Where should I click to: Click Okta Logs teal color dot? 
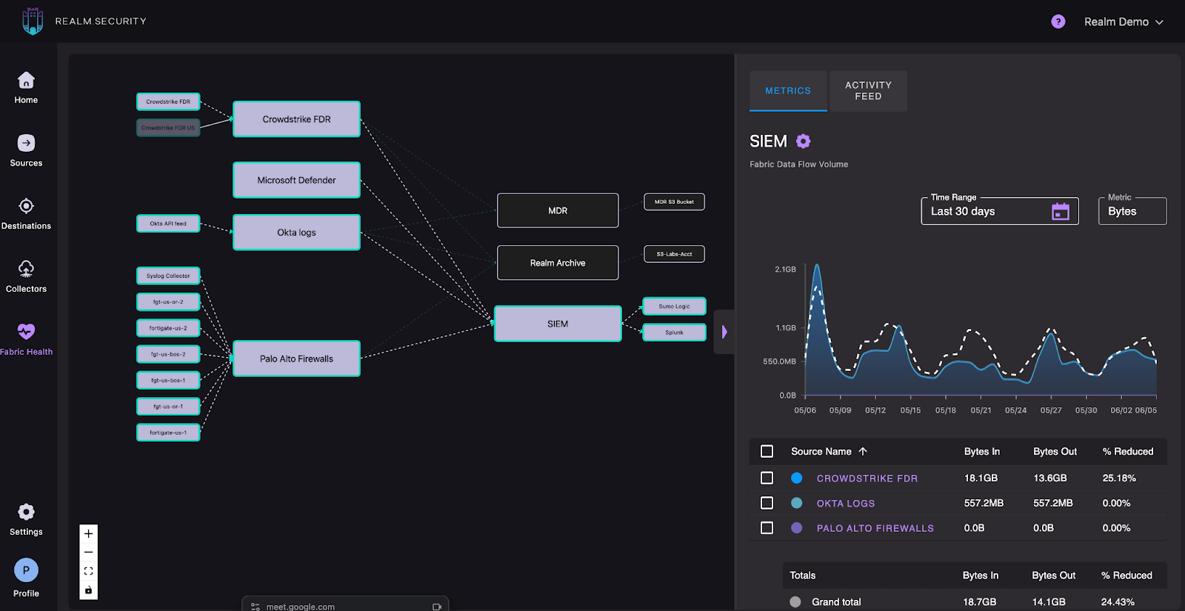797,503
